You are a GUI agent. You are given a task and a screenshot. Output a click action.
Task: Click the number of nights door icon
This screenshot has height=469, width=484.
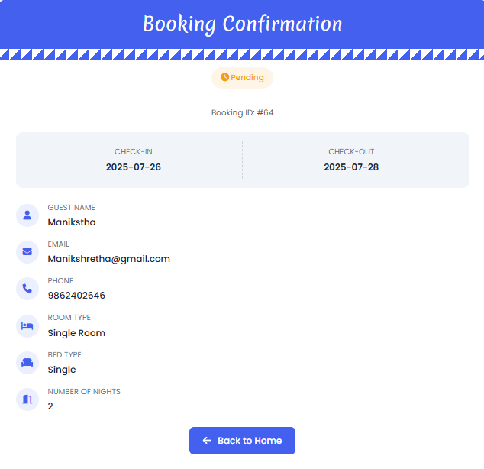[27, 399]
